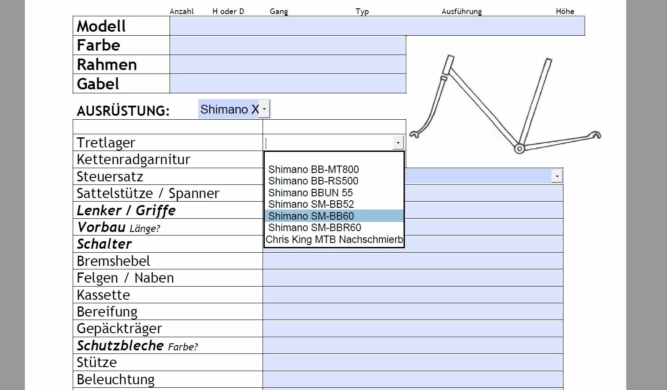667x390 pixels.
Task: Open the Tretlager dropdown arrow
Action: coord(398,143)
